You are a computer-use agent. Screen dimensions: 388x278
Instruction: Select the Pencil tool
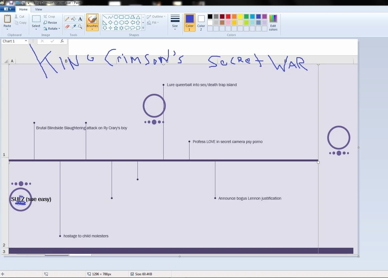click(x=67, y=19)
